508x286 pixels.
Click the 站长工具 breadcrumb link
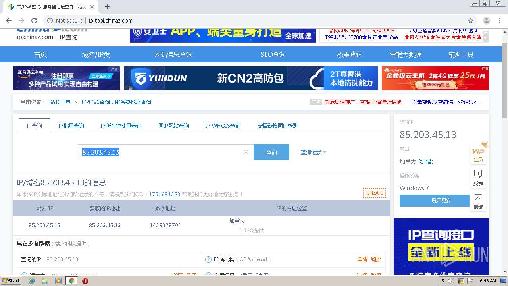tap(60, 102)
